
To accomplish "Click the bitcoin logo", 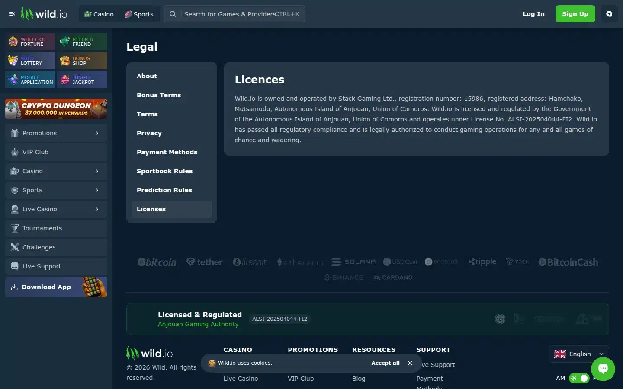I will pos(157,262).
